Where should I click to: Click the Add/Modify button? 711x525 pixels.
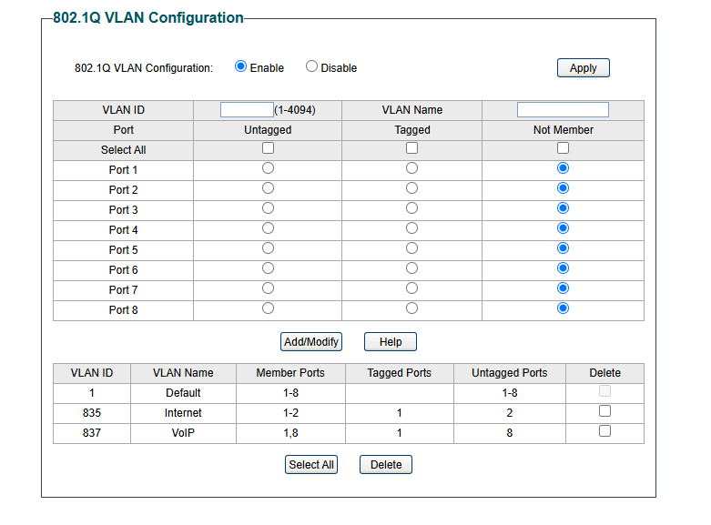coord(311,342)
